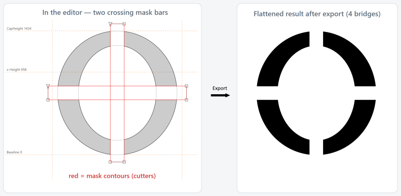
Task: Select the top-right square node of vertical bar
Action: click(124, 24)
